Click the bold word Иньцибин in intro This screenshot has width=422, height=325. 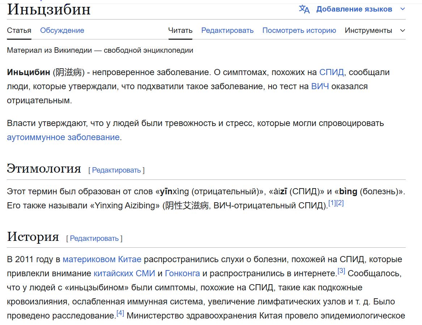[29, 72]
